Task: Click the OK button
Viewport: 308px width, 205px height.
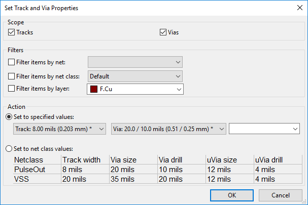Action: click(x=232, y=195)
